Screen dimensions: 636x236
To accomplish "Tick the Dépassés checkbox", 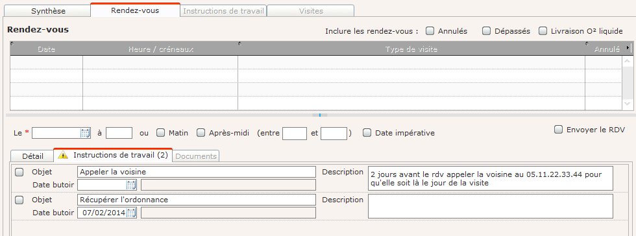I will (x=486, y=31).
